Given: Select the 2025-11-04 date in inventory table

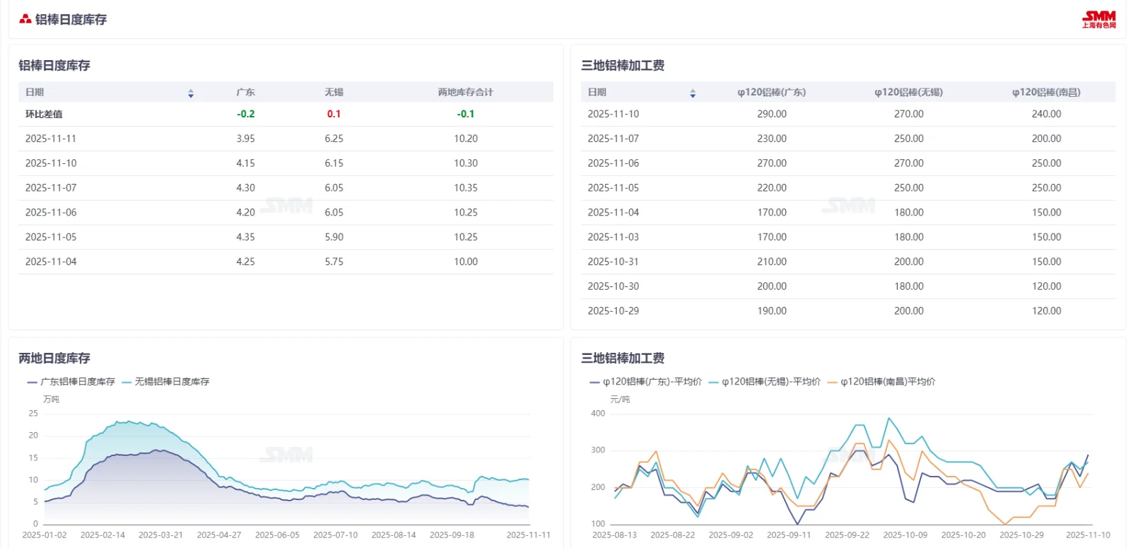Looking at the screenshot, I should [51, 262].
